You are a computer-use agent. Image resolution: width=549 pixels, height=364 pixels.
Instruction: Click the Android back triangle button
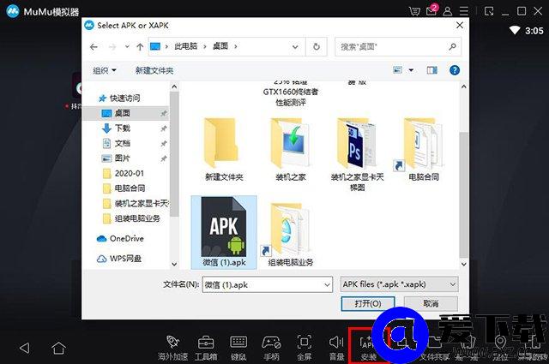[x=25, y=348]
